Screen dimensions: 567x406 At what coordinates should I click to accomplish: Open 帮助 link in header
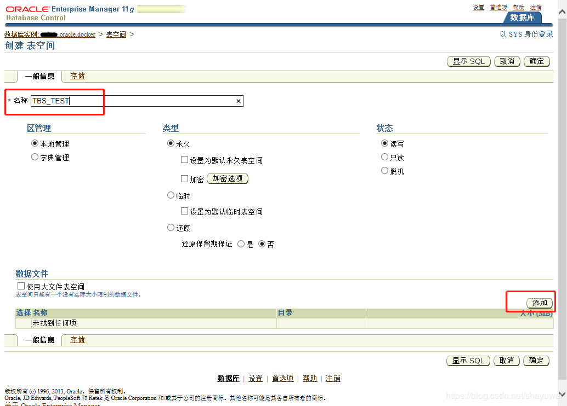519,7
